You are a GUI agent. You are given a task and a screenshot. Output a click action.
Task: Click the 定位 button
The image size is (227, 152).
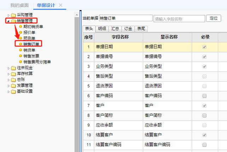[214, 18]
